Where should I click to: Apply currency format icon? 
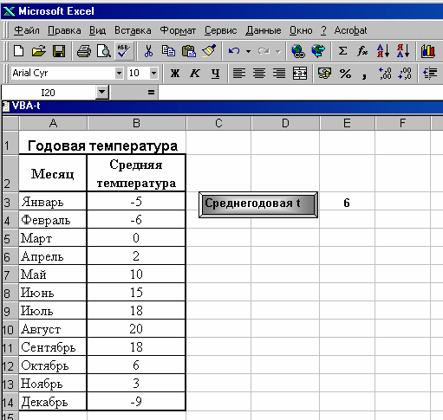(x=324, y=73)
